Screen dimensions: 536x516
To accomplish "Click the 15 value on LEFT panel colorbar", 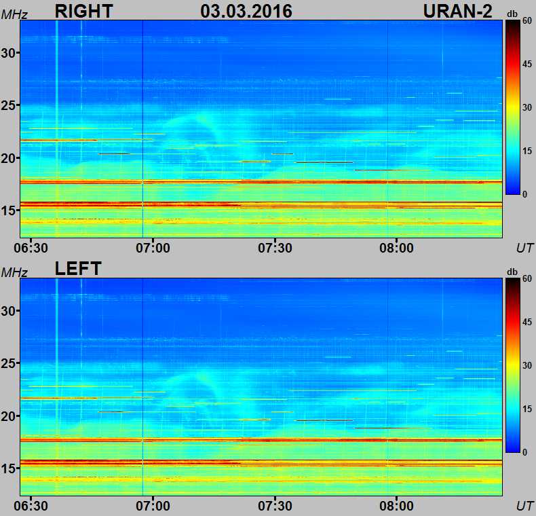I will pyautogui.click(x=527, y=409).
